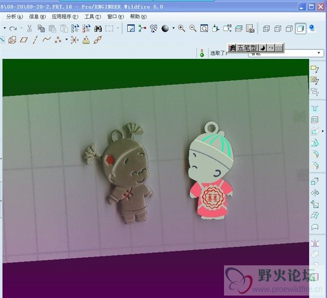The width and height of the screenshot is (327, 298).
Task: Open the 分析(A) menu
Action: coord(14,17)
